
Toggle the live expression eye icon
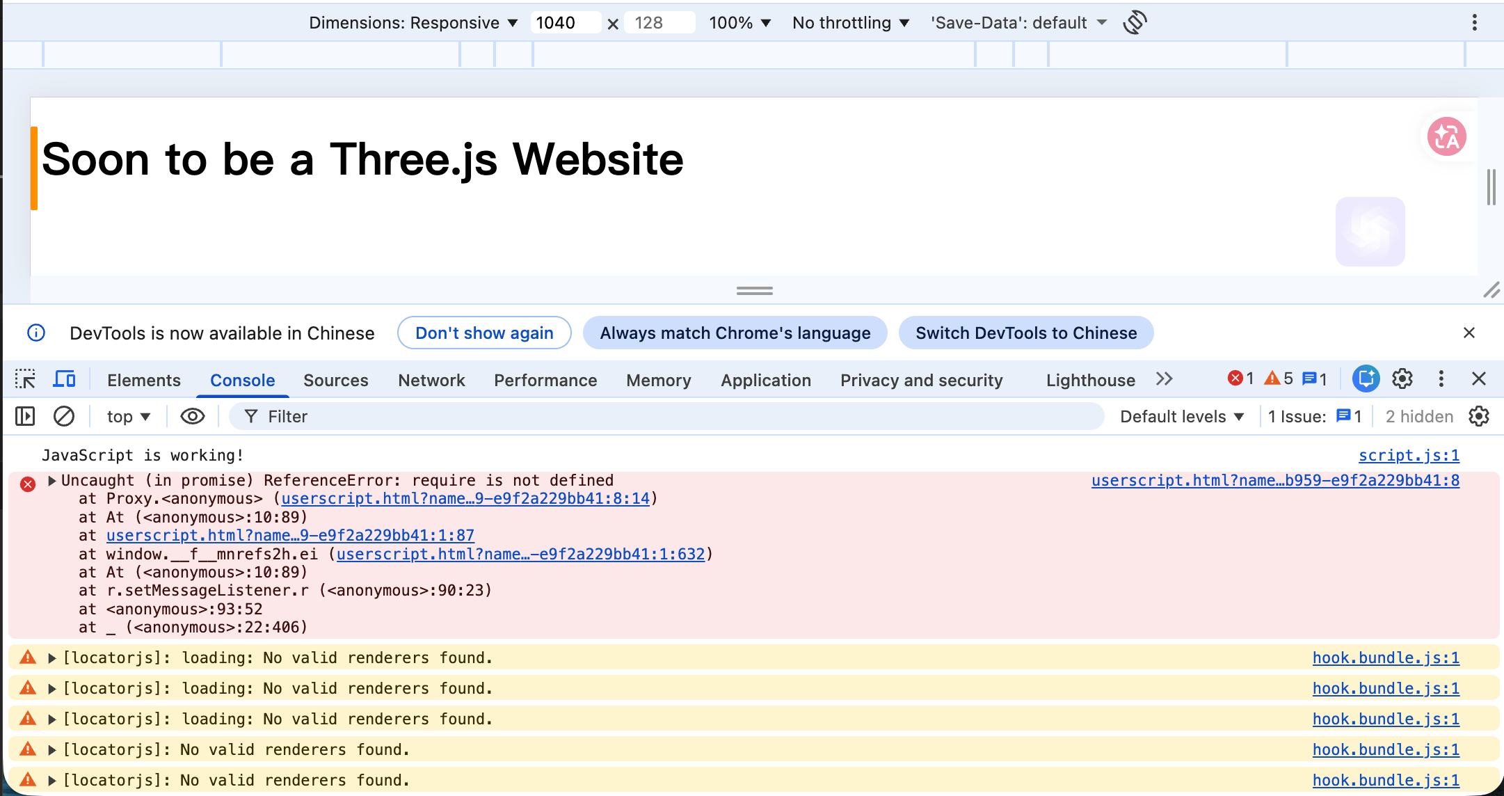pos(193,416)
